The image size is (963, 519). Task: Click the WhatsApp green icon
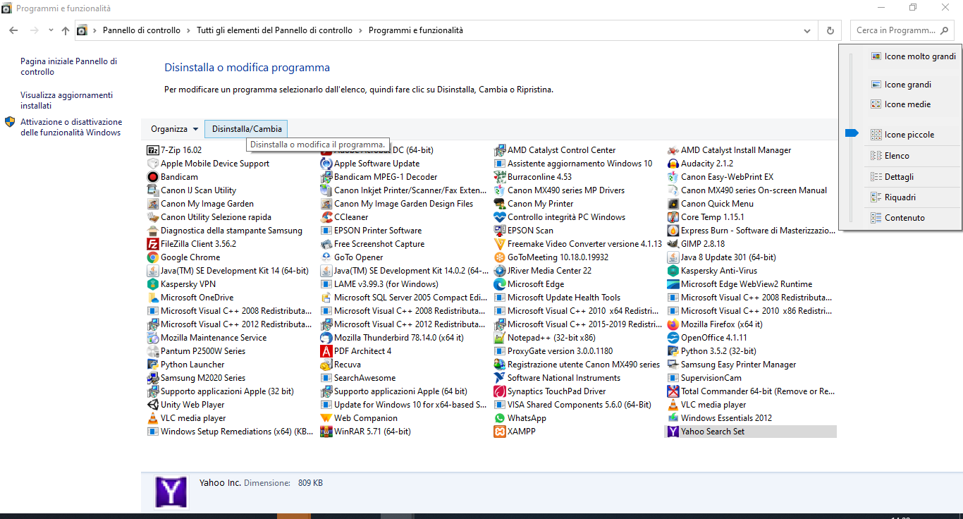(500, 418)
